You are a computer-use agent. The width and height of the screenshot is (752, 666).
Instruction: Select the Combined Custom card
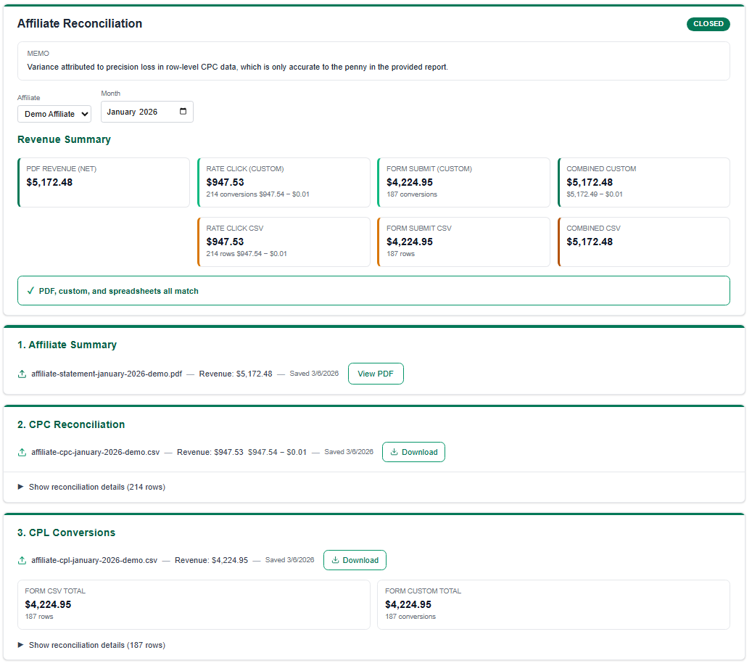point(643,183)
